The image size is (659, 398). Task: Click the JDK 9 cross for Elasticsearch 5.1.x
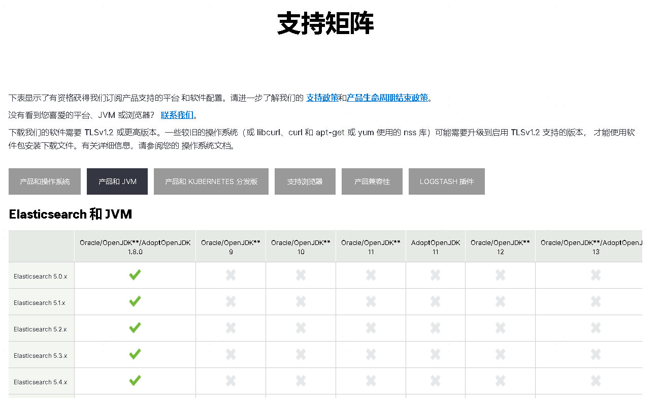[231, 301]
